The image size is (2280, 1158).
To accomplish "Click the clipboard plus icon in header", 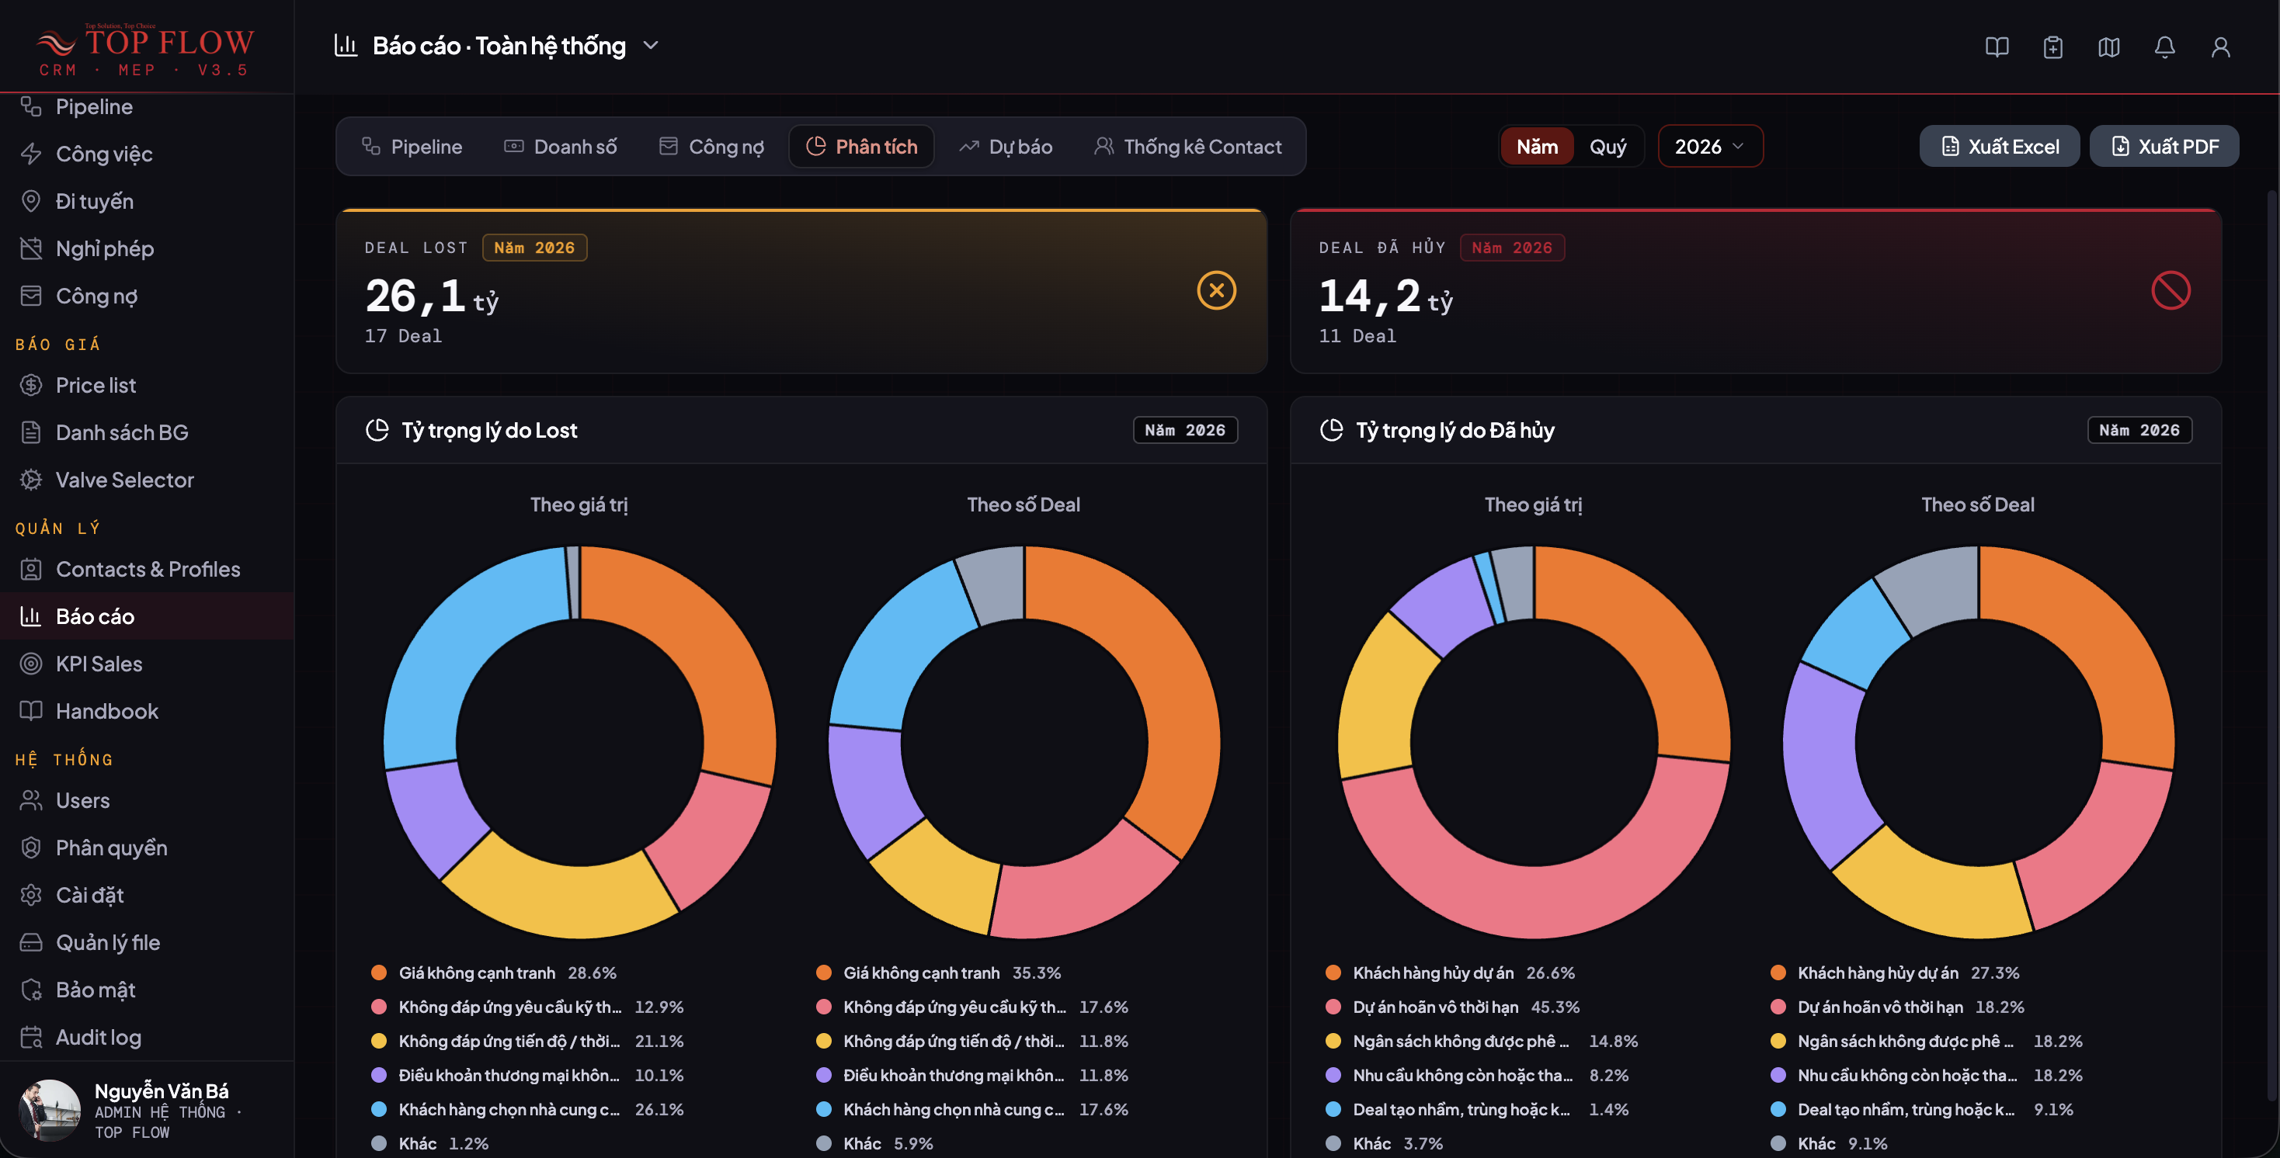I will [2052, 47].
